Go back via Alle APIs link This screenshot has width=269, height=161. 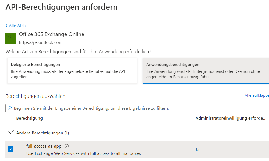[x=17, y=26]
